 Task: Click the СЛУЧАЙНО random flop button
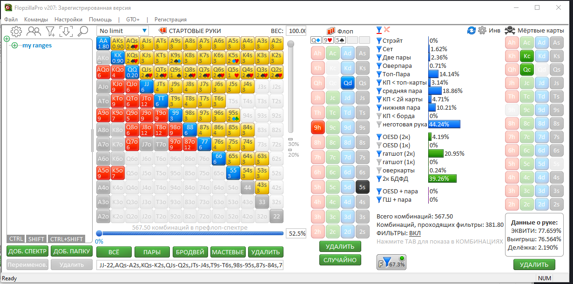click(x=340, y=260)
